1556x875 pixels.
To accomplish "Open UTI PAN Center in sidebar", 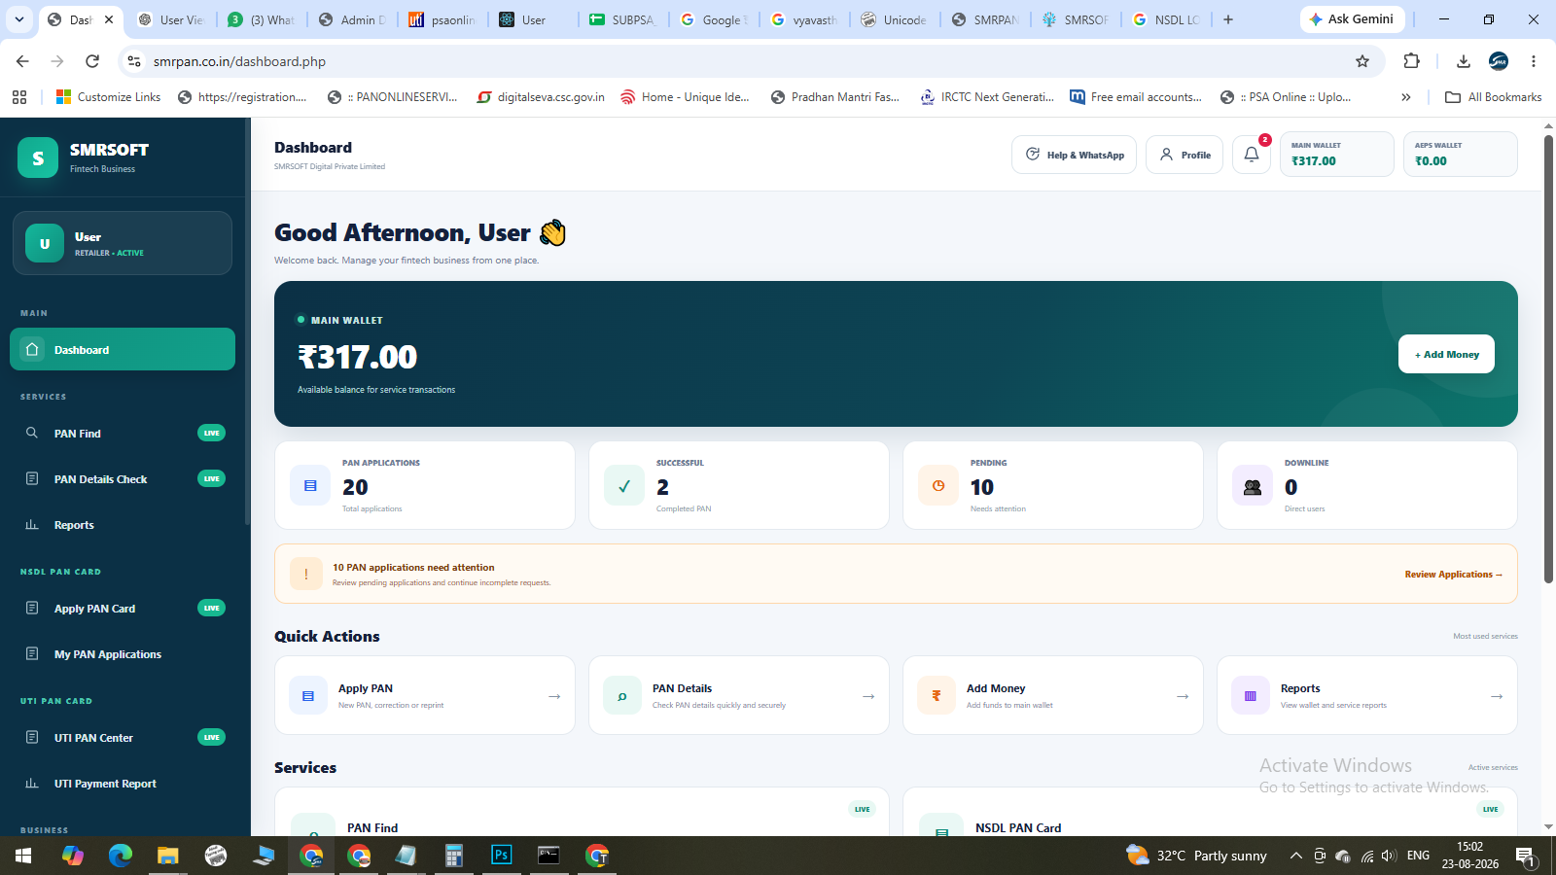I will pos(123,737).
